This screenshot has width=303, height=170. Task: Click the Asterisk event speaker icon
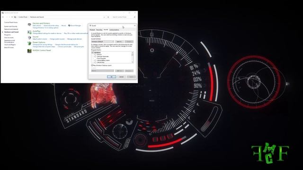point(95,55)
